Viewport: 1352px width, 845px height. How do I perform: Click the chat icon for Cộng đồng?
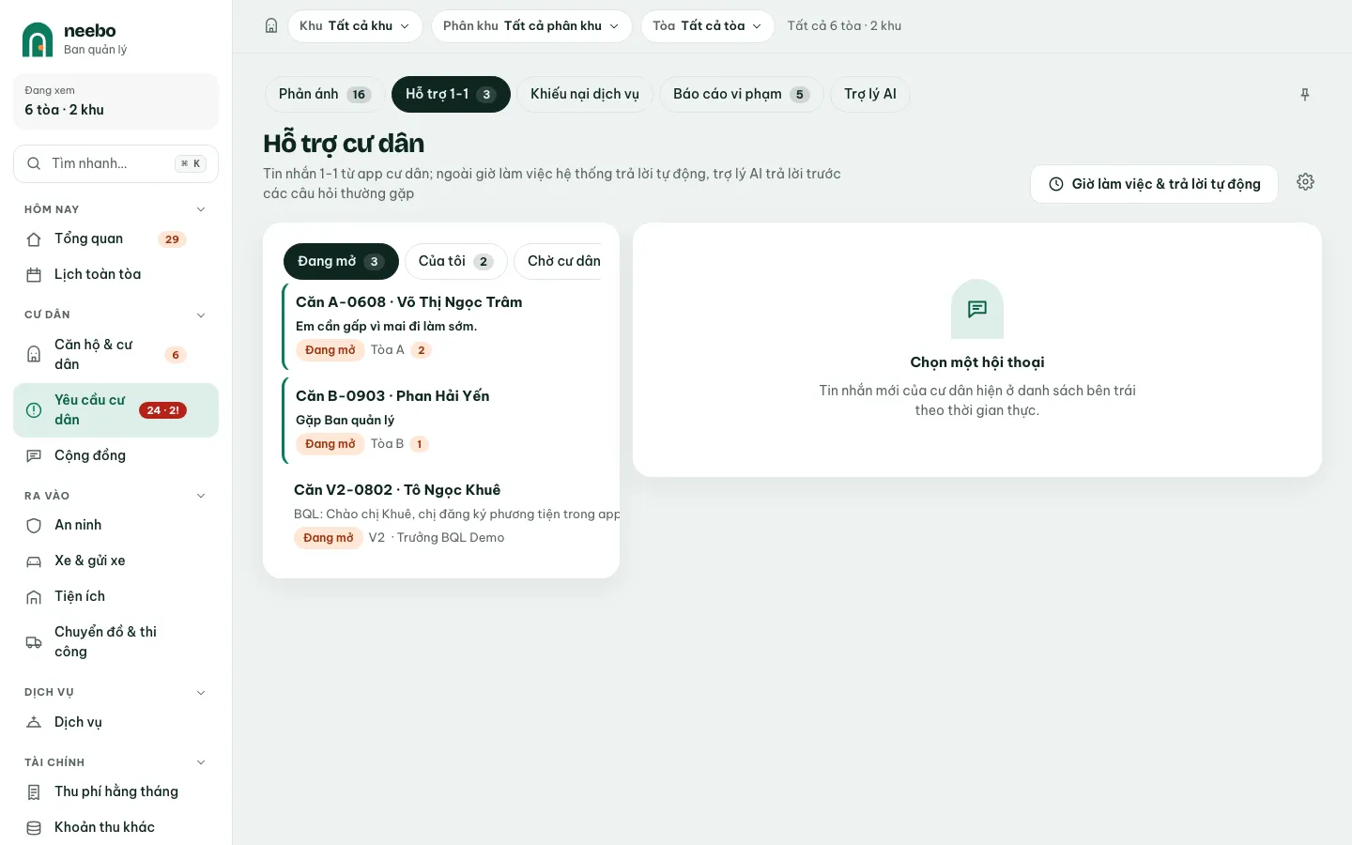coord(34,456)
